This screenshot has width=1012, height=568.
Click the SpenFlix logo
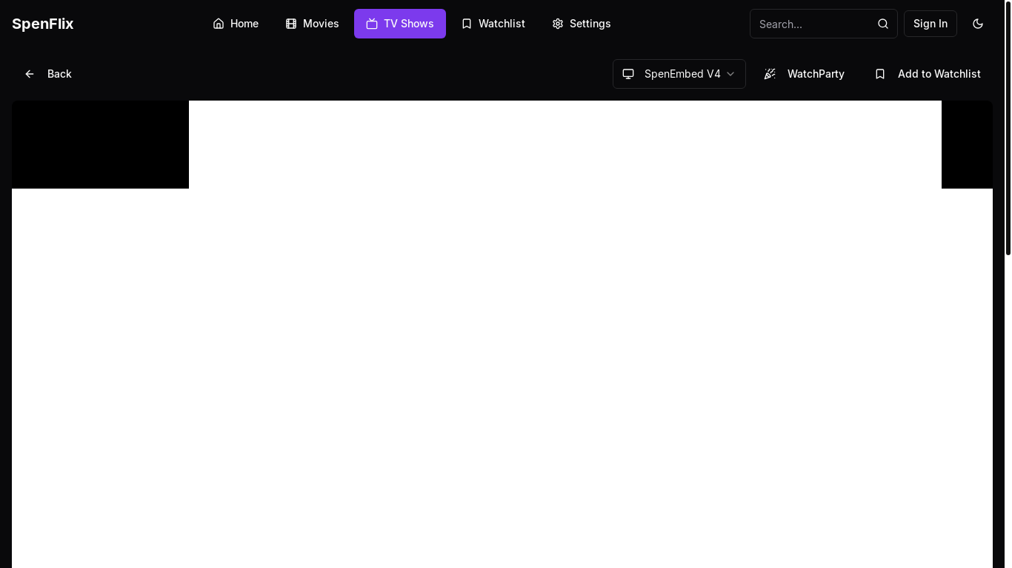42,24
